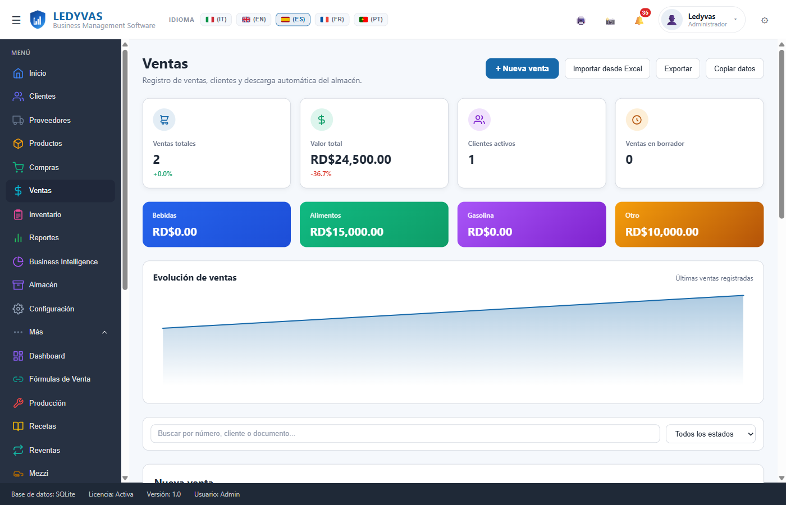Select the Spanish (ES) language button
This screenshot has height=505, width=786.
[293, 20]
